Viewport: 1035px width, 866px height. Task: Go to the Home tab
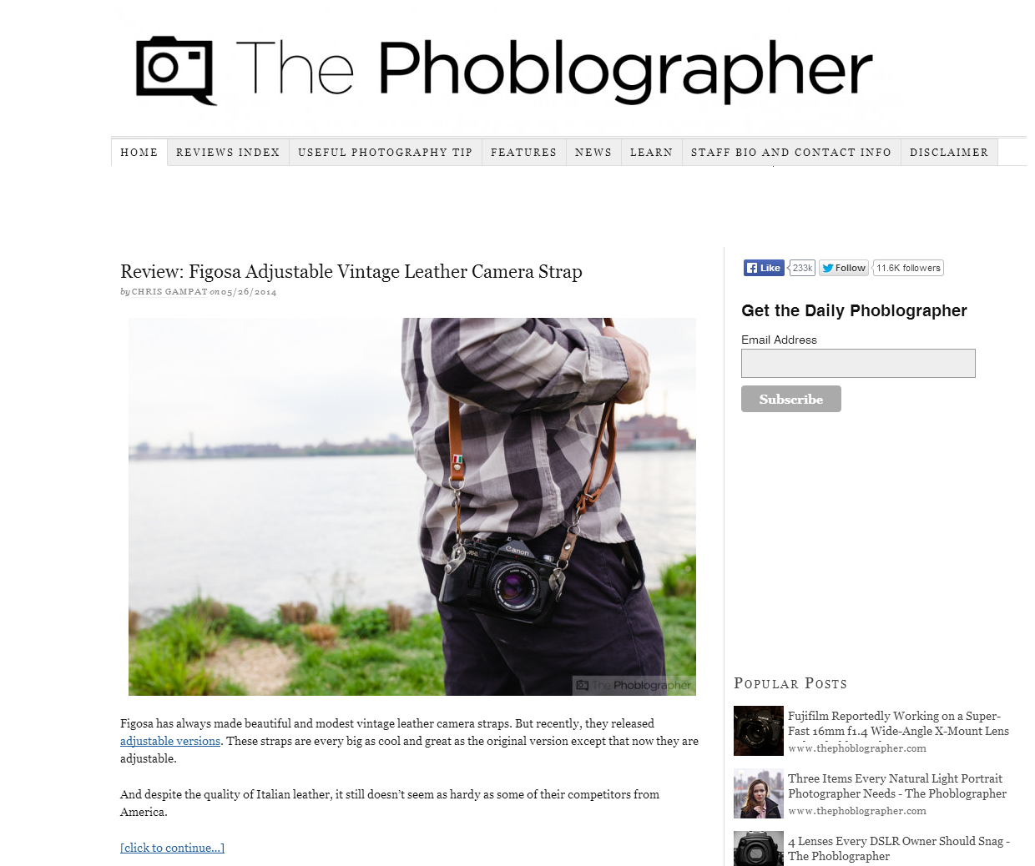click(139, 153)
